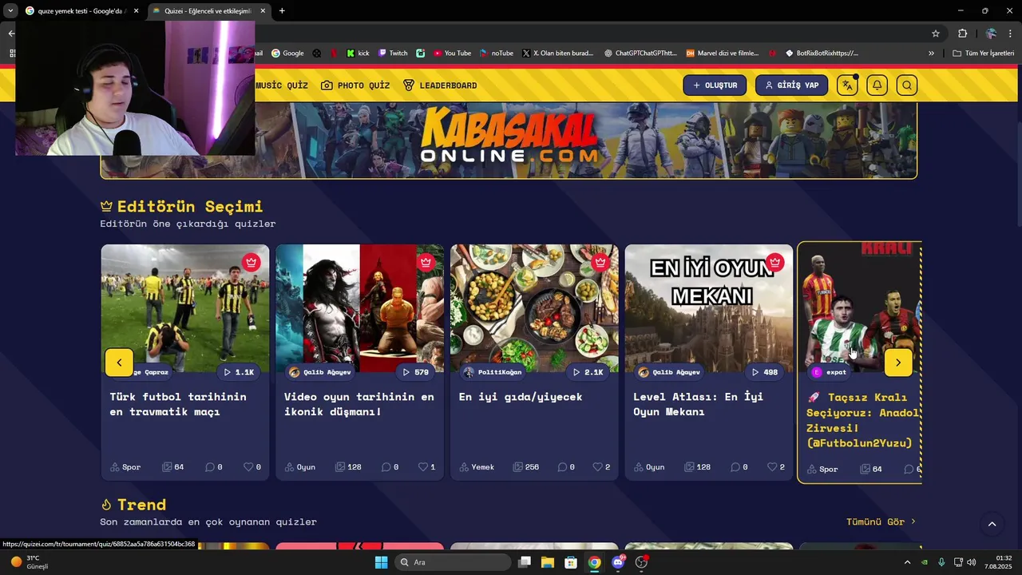Screen dimensions: 1022x575
Task: Switch to the Quizei browser tab
Action: coord(208,11)
